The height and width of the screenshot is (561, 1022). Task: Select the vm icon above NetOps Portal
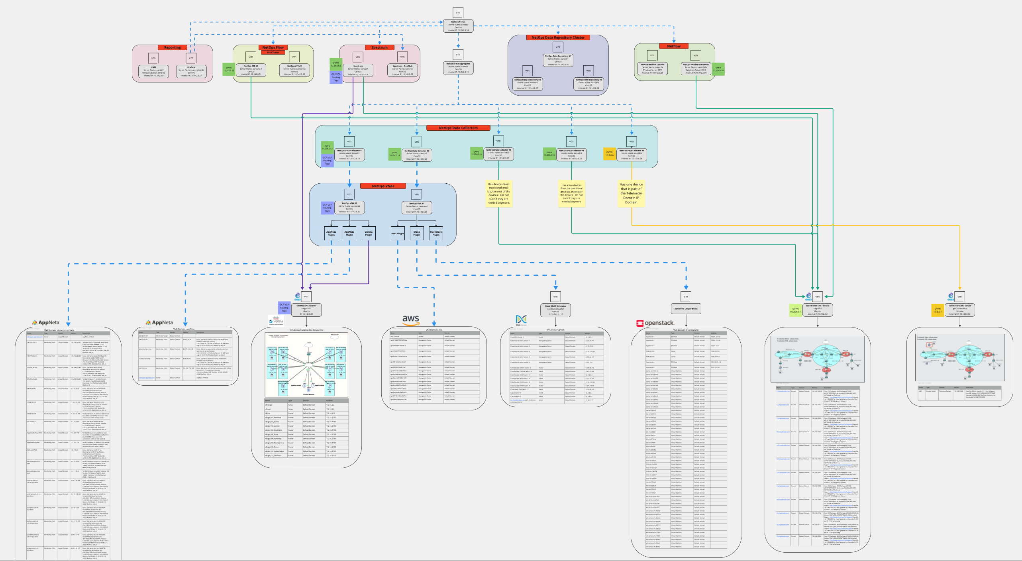click(x=458, y=12)
